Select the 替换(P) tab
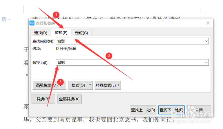Screen dimensions: 223x129 (x=61, y=33)
